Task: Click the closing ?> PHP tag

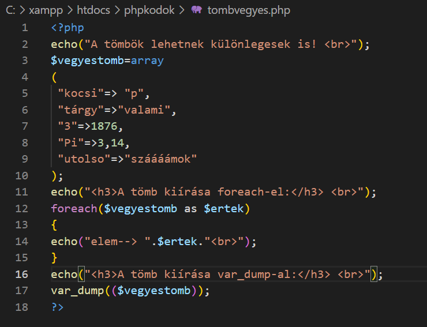Action: (57, 307)
